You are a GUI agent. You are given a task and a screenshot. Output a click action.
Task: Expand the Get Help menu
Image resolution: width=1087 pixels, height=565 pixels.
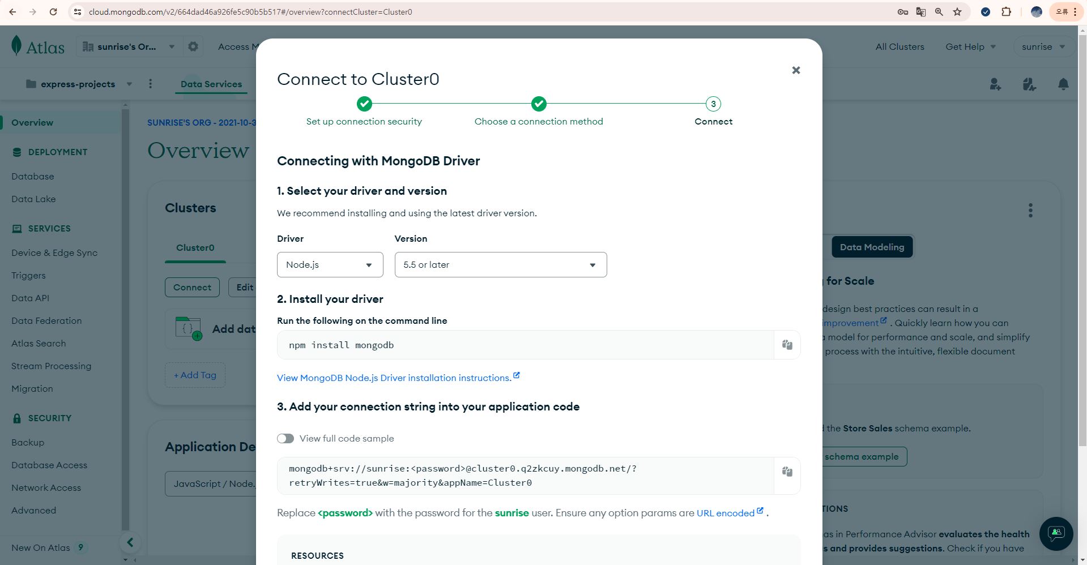970,46
